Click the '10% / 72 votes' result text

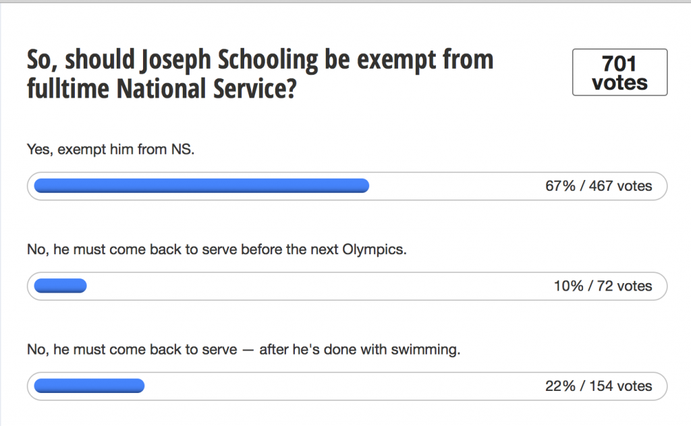pos(603,286)
